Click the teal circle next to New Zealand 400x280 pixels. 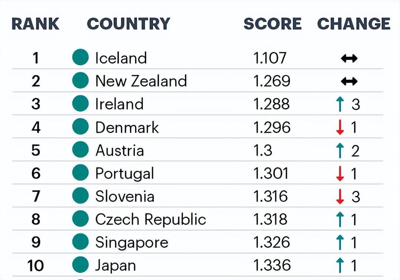81,81
